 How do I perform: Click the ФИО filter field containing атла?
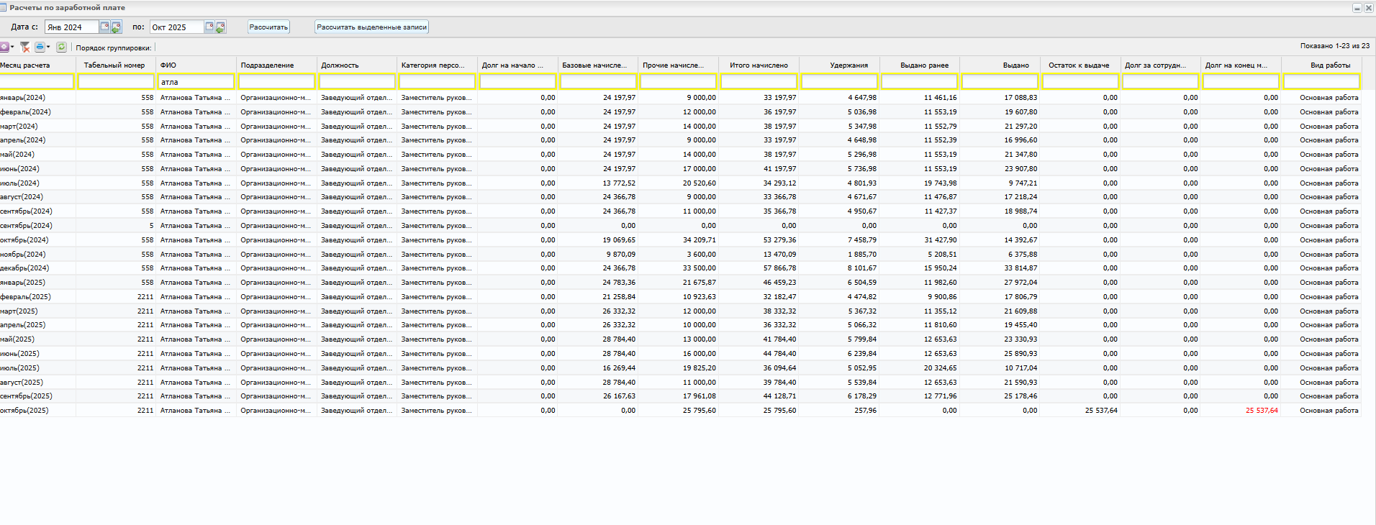tap(196, 82)
